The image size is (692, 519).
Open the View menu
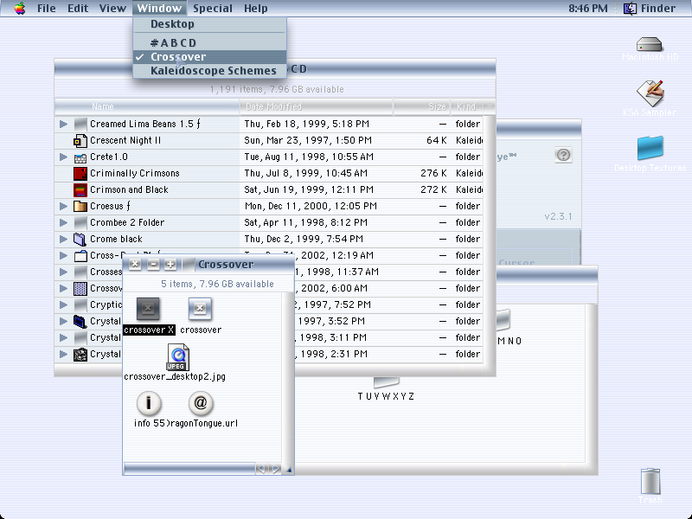click(112, 9)
